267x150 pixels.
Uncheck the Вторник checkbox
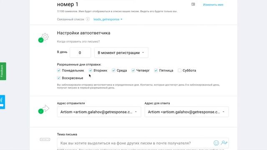point(91,70)
